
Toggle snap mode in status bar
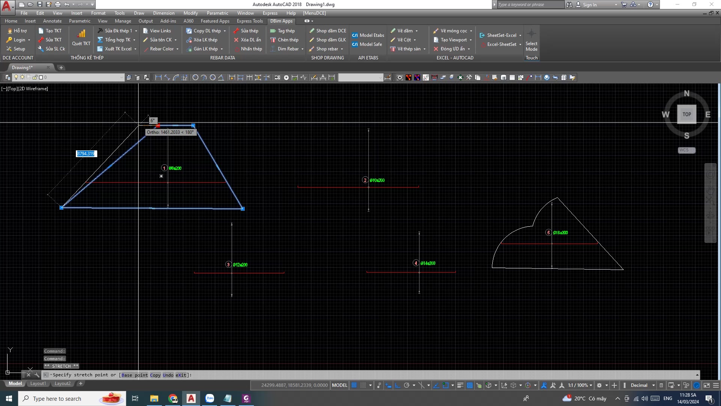tap(363, 385)
